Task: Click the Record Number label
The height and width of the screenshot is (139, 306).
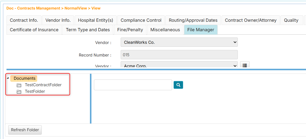Action: click(95, 55)
